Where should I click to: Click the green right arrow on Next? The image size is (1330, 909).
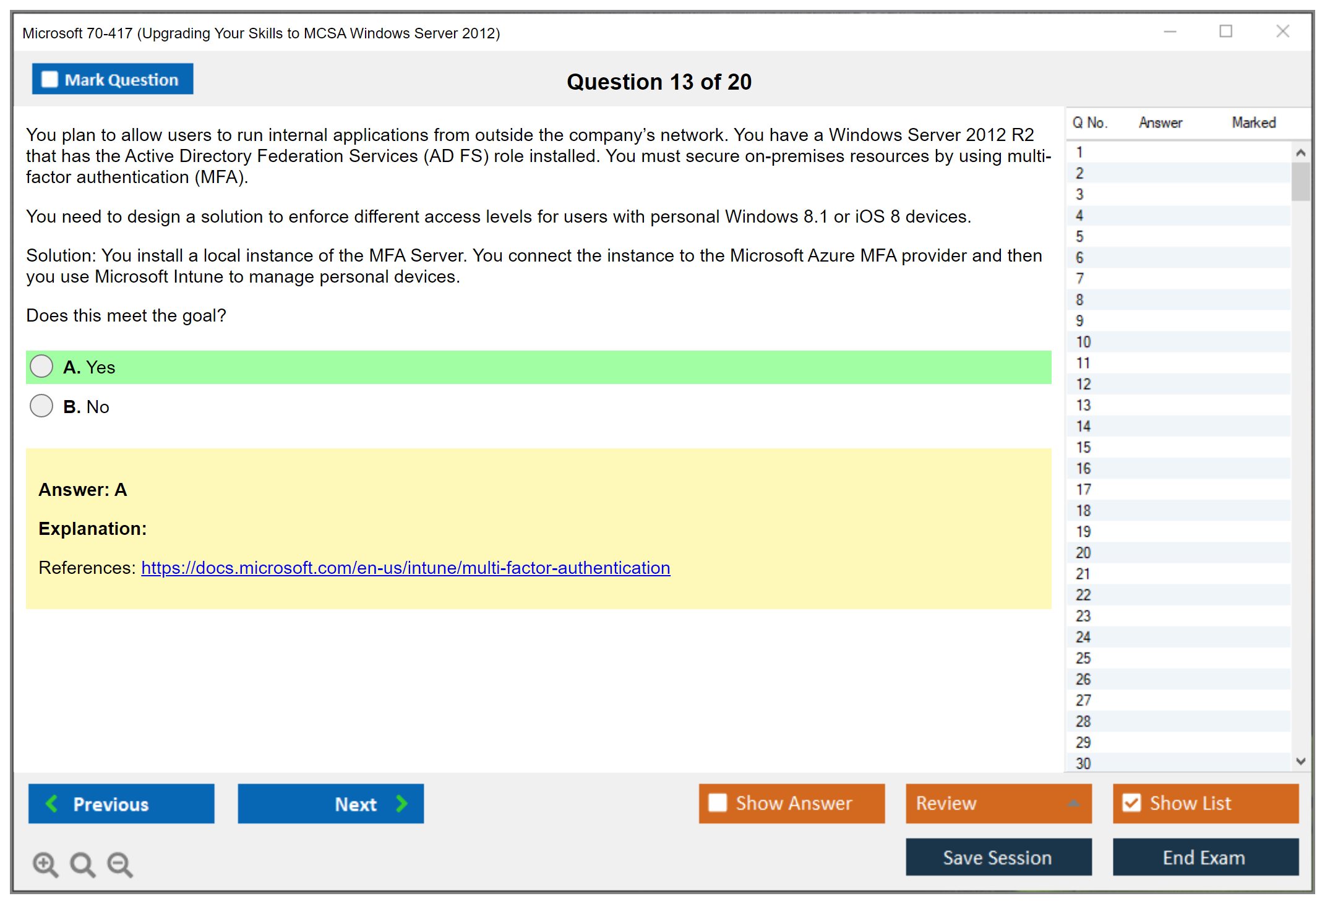coord(401,804)
